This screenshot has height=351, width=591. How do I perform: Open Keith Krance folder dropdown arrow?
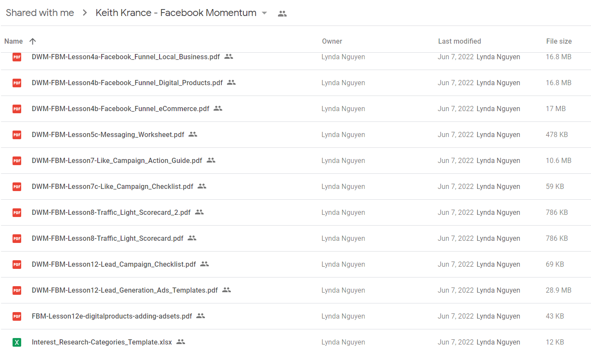(265, 13)
